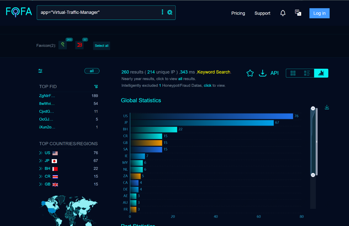Viewport: 349px width, 226px height.
Task: Expand the US country row chevron
Action: click(41, 153)
